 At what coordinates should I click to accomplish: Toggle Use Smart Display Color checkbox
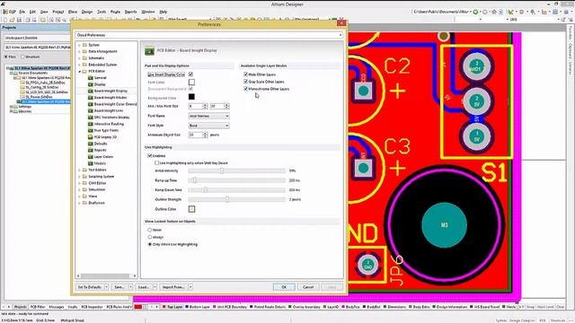click(190, 74)
